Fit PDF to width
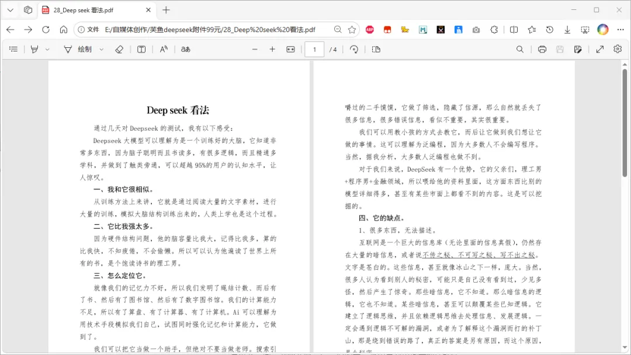The height and width of the screenshot is (355, 631). (x=290, y=49)
